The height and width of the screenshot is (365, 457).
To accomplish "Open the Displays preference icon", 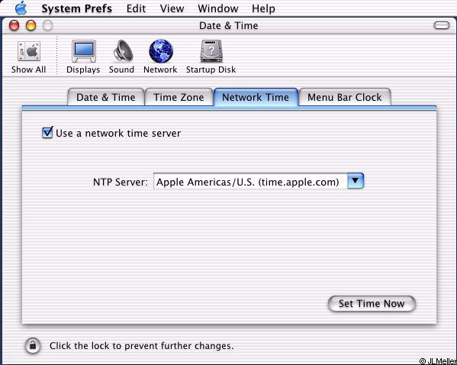I will click(84, 51).
